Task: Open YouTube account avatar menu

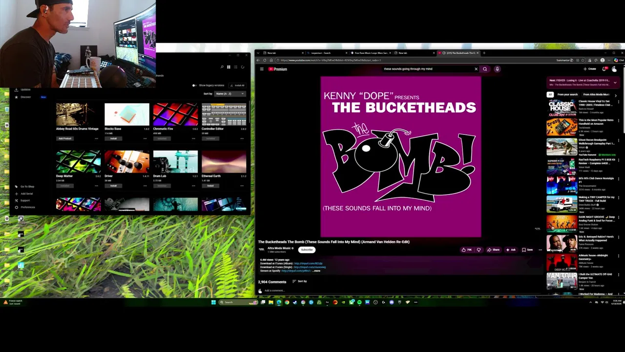Action: coord(614,69)
